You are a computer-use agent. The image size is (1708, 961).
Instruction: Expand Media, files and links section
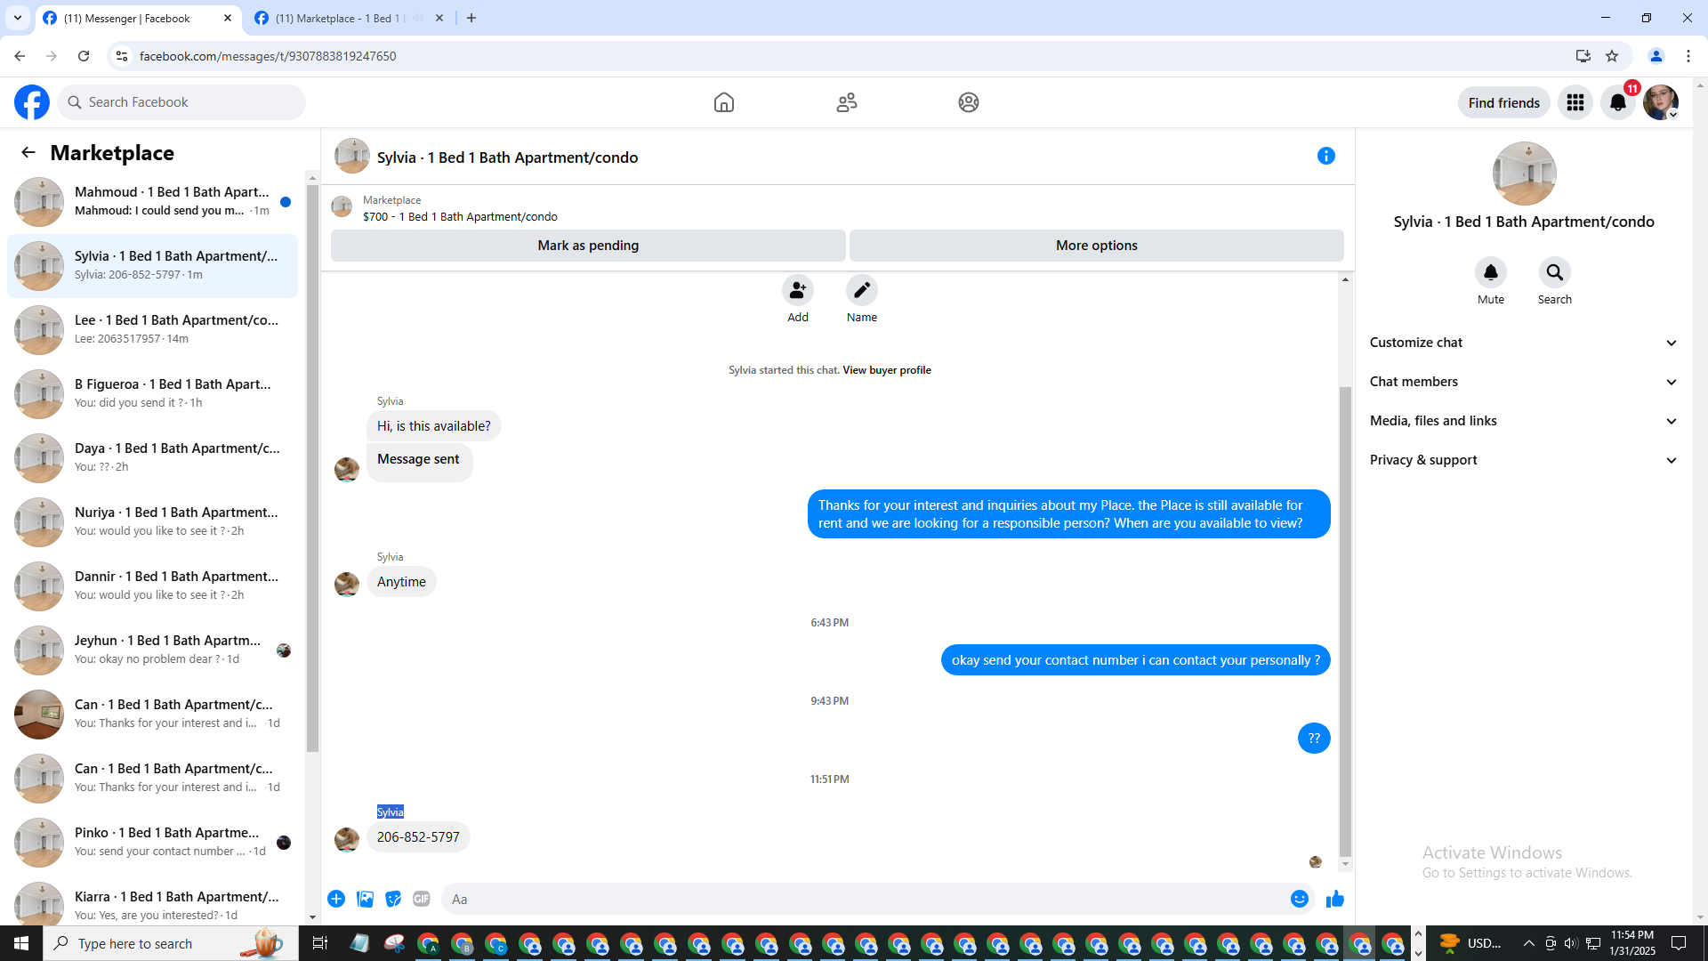(1524, 421)
